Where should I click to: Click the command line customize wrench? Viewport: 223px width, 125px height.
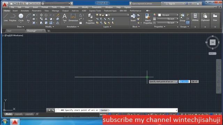[x=53, y=110]
